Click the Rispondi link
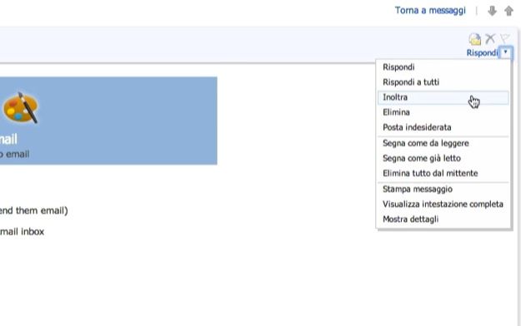The width and height of the screenshot is (521, 326). (482, 52)
